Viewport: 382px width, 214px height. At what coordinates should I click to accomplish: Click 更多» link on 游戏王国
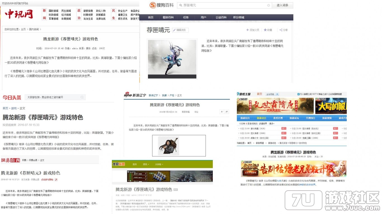pos(272,123)
